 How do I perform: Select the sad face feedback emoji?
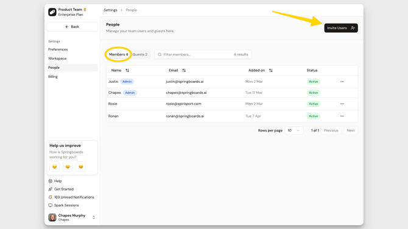coord(55,166)
